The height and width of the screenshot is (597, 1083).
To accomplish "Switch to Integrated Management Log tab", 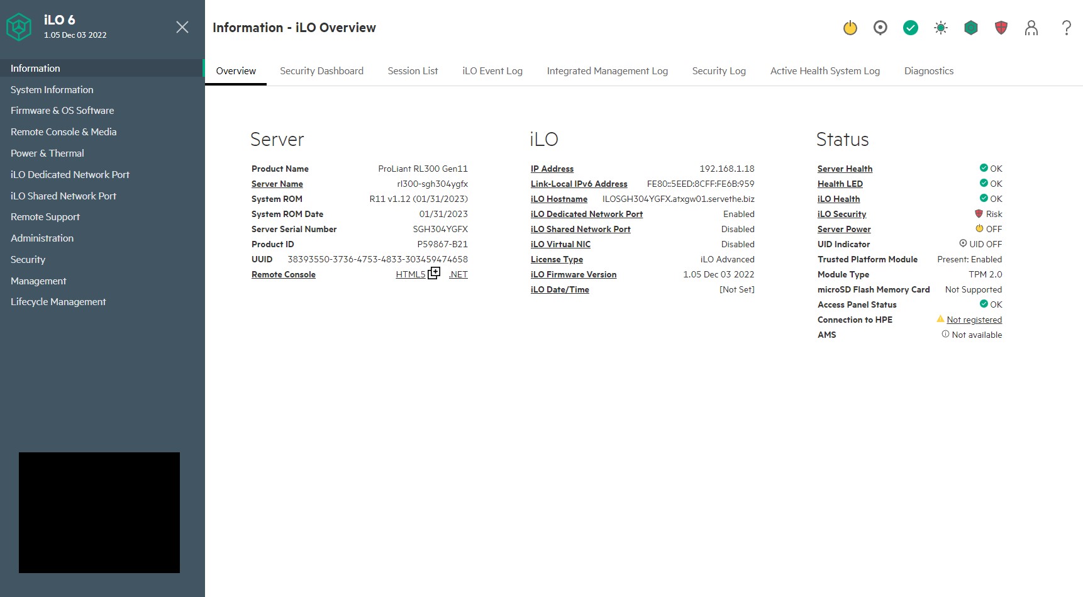I will 608,71.
